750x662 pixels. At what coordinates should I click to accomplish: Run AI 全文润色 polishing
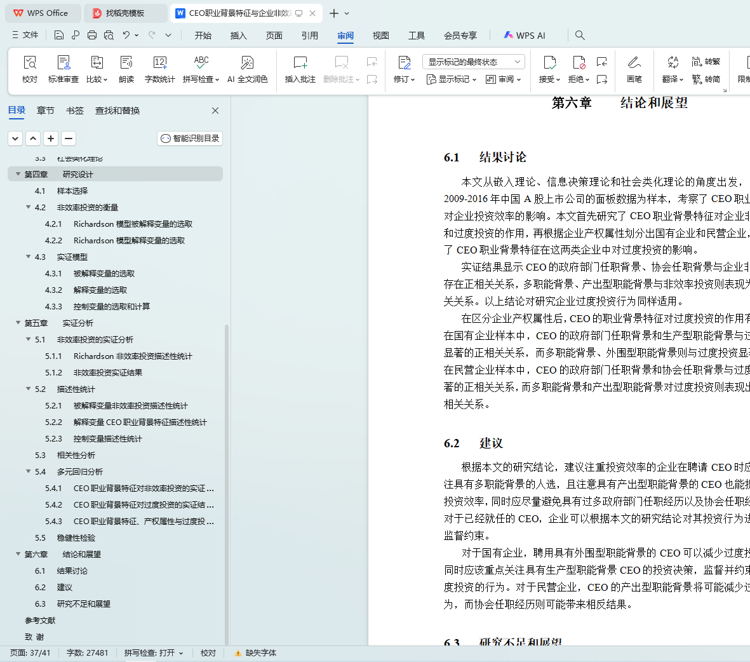[x=247, y=69]
